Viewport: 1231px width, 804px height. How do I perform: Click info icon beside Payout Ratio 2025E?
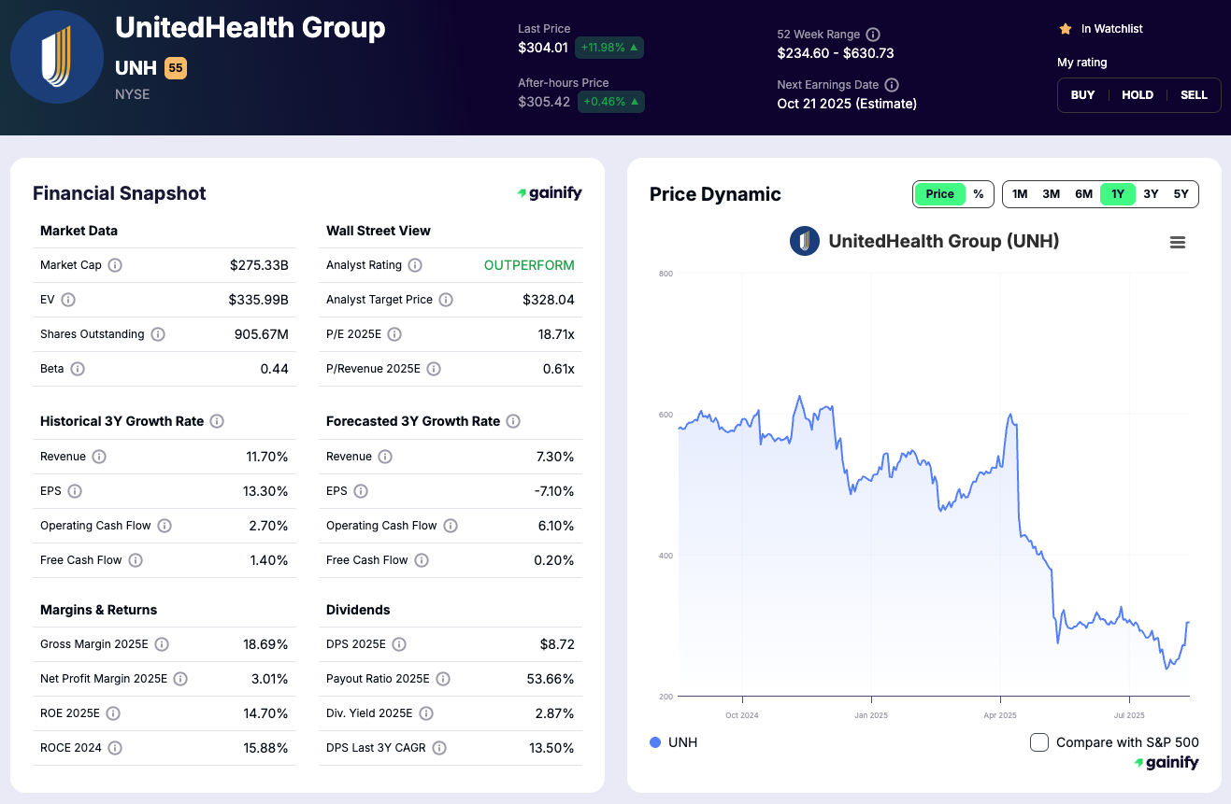tap(443, 679)
